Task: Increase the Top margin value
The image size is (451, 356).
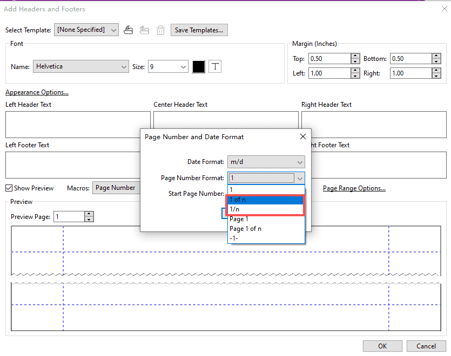Action: [x=355, y=56]
